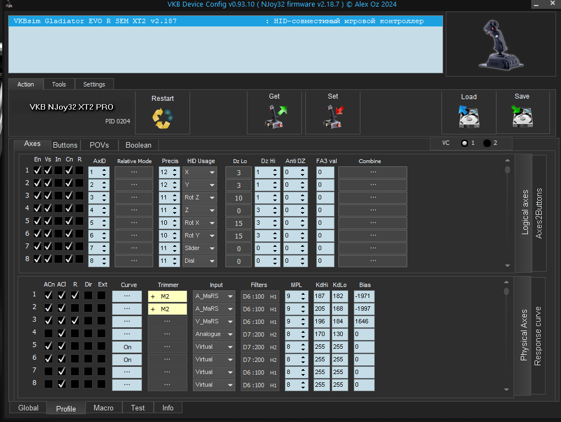Increase Dz Hi value for axis 4

(275, 208)
